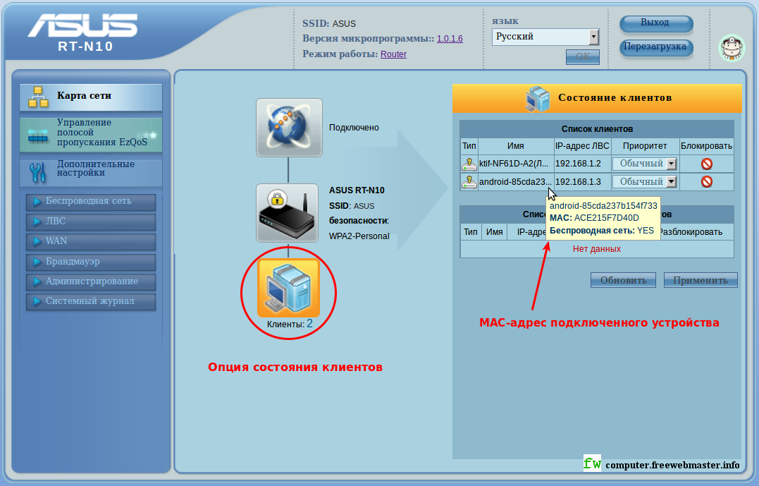Click client name android-85cda23...
Screen dimensions: 759x486
click(515, 182)
